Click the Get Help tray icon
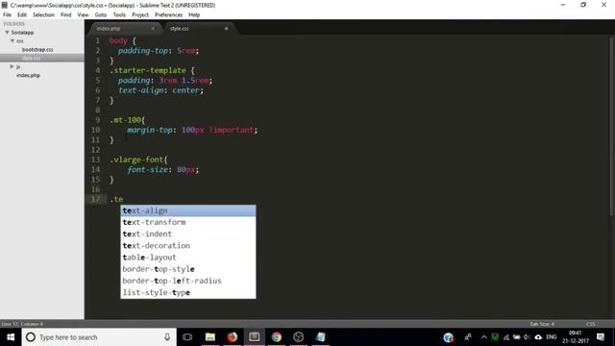Image resolution: width=615 pixels, height=346 pixels. [449, 337]
